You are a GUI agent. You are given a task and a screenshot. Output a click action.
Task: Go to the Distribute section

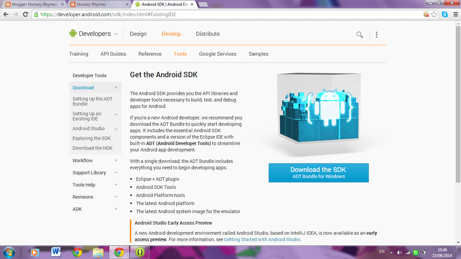[x=208, y=34]
